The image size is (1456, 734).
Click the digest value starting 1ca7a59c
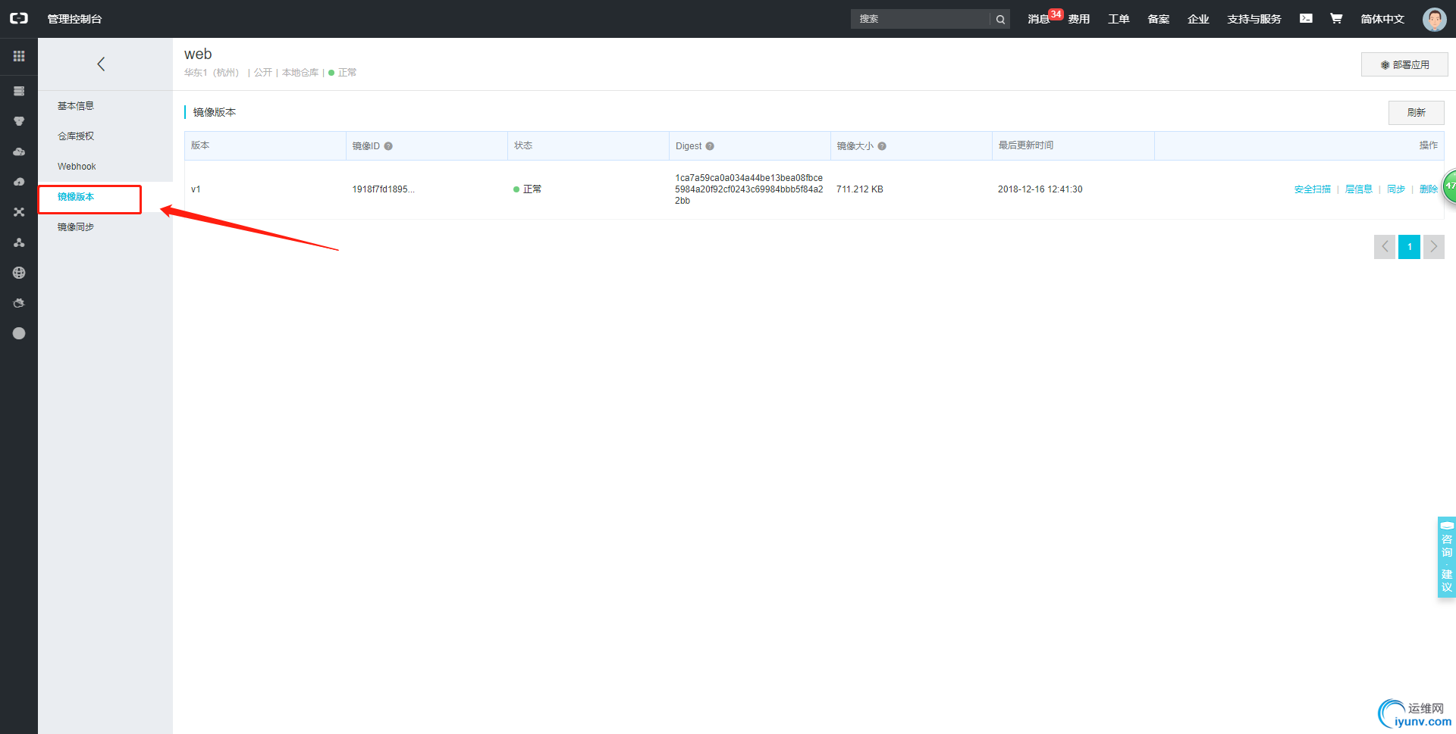pyautogui.click(x=748, y=189)
